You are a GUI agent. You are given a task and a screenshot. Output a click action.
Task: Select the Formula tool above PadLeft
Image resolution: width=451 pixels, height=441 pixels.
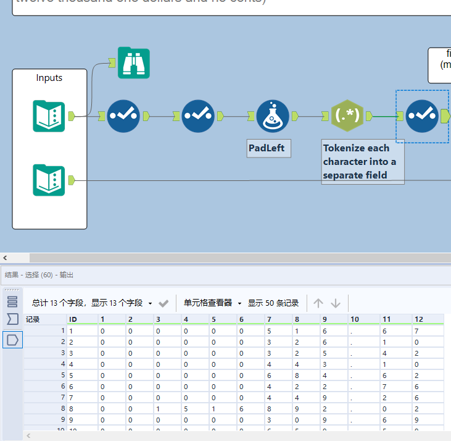coord(273,116)
